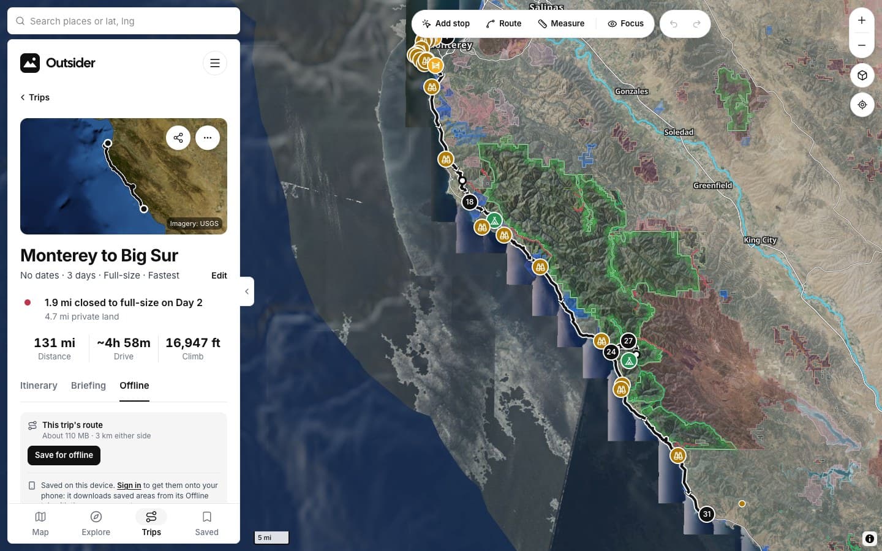Open the trip more-options ellipsis button
Screen dimensions: 882x551
pyautogui.click(x=208, y=138)
